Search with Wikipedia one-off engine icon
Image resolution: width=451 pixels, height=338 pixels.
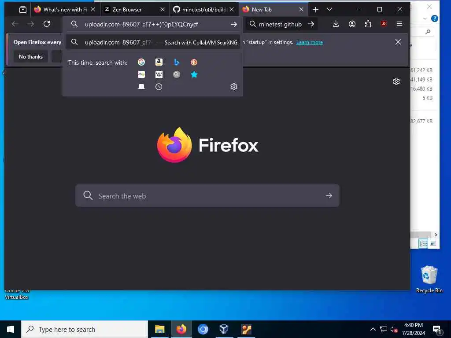pos(159,74)
